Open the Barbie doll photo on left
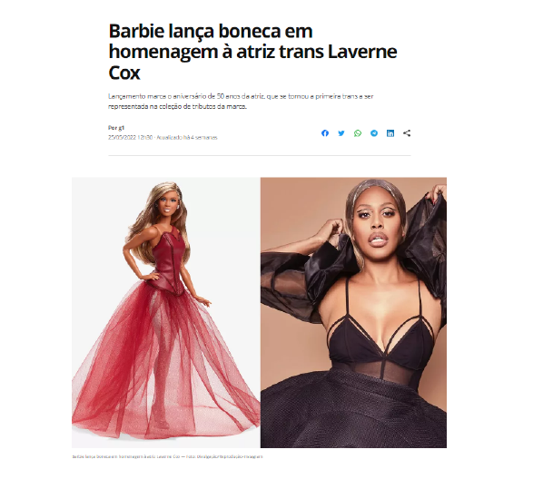 click(x=166, y=312)
